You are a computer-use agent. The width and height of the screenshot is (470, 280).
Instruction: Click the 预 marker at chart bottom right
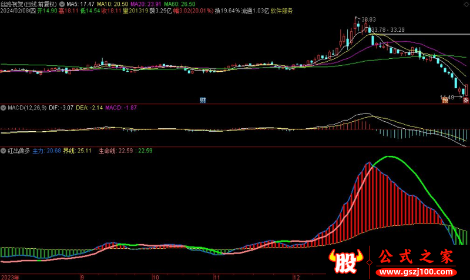pos(445,100)
